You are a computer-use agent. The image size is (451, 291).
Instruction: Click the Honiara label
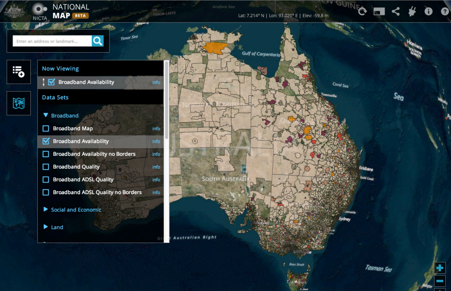pyautogui.click(x=414, y=45)
